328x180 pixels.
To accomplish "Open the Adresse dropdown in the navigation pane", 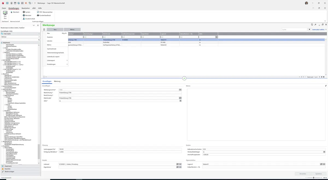I will 39,37.
